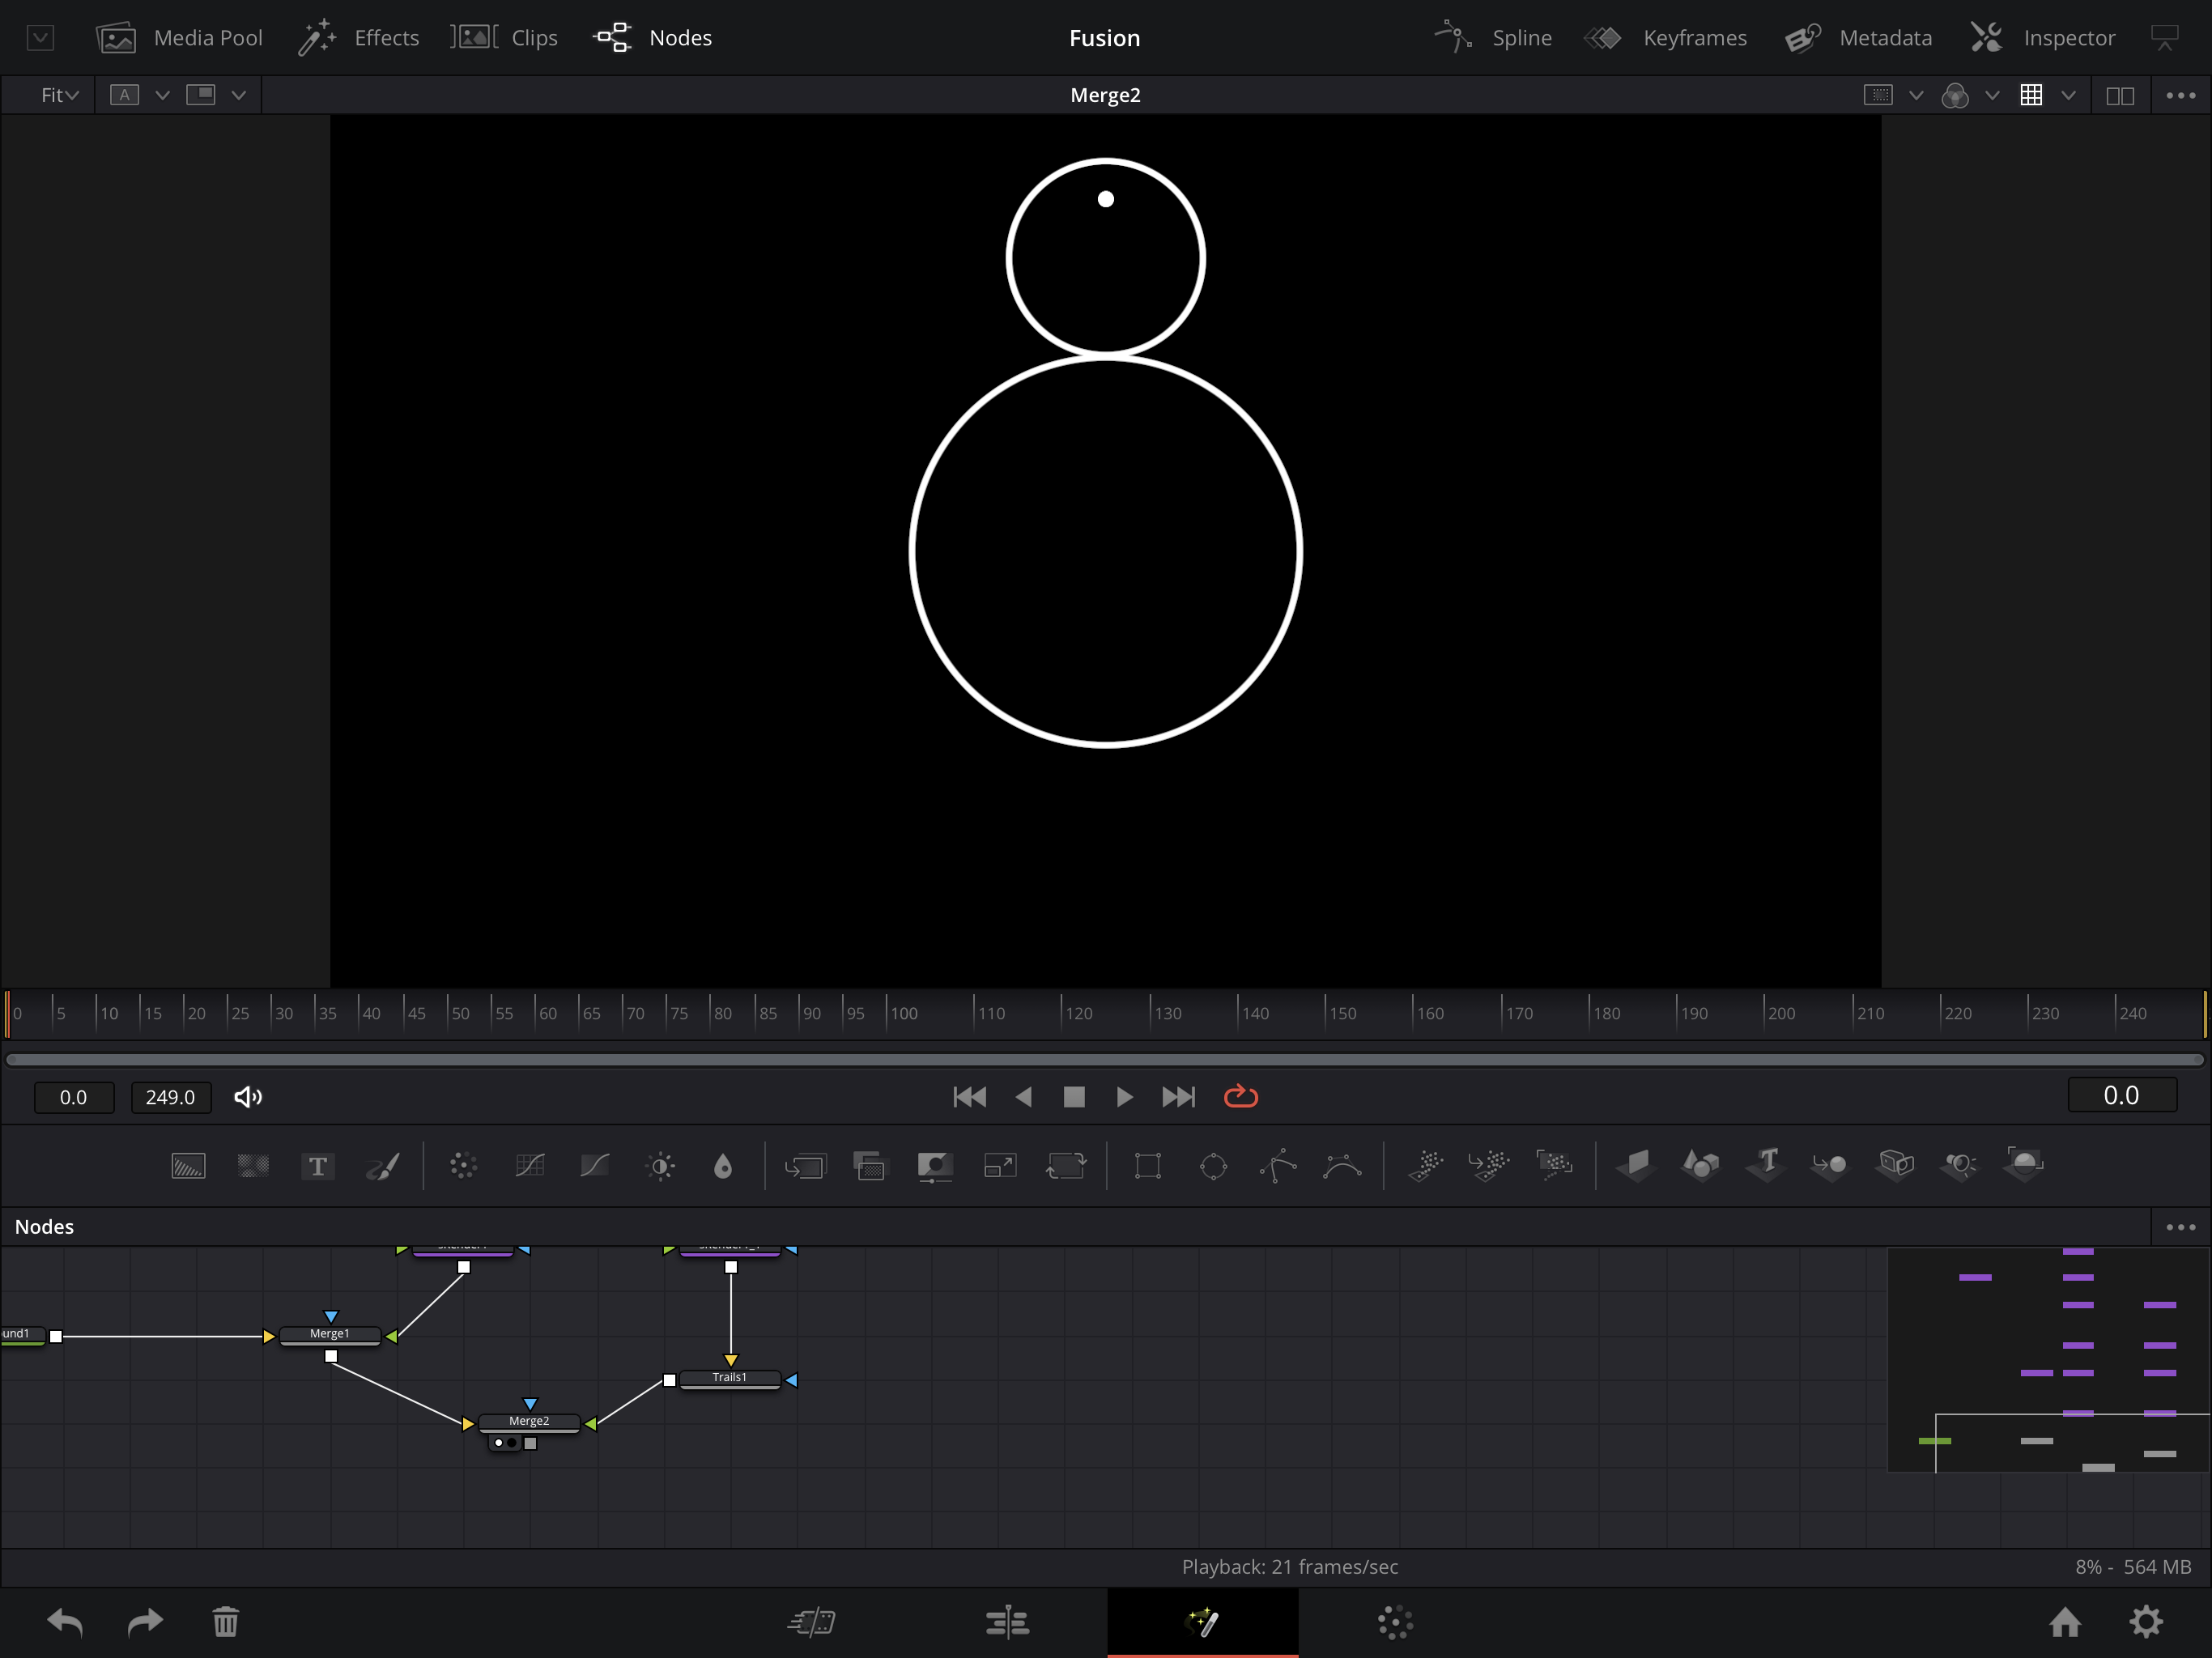Open the Metadata panel
This screenshot has height=1658, width=2212.
pos(1859,38)
